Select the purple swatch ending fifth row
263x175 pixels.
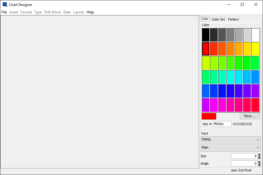coord(256,91)
